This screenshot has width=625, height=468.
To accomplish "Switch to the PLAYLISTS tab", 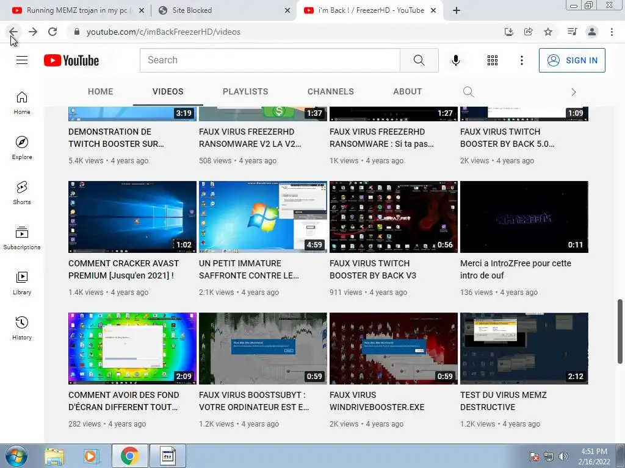I will (x=245, y=91).
